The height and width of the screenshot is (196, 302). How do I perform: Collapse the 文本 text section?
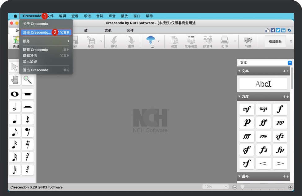(239, 71)
